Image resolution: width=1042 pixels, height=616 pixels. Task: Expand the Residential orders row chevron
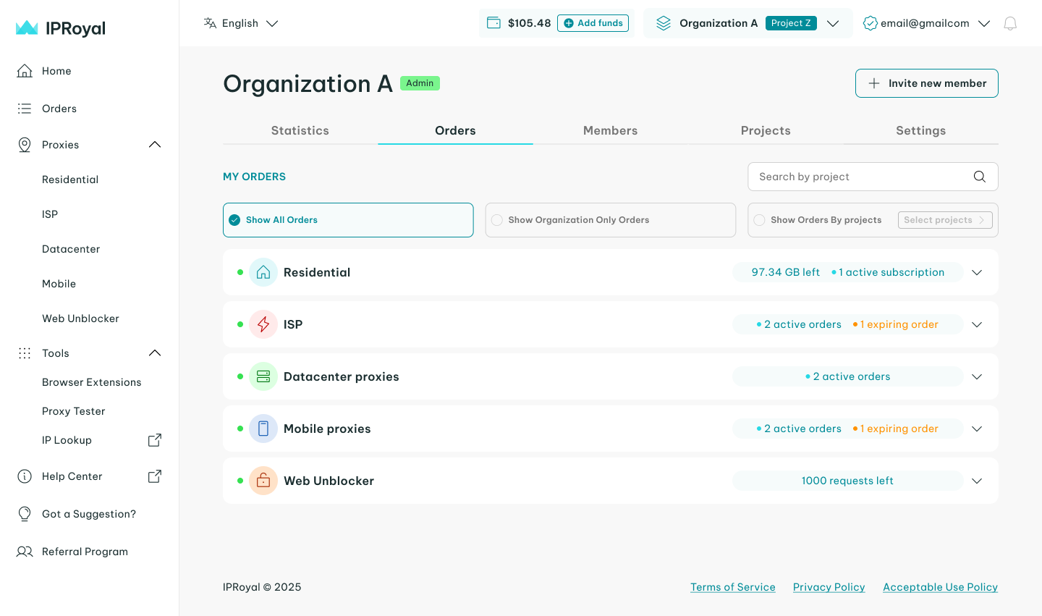(x=976, y=272)
